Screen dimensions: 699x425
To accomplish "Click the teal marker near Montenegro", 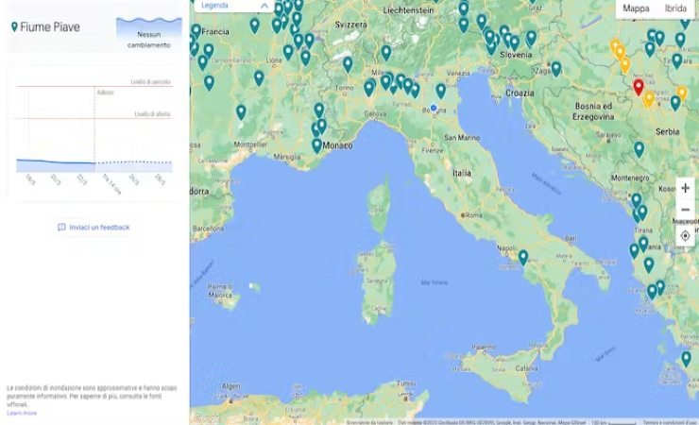I will (639, 148).
